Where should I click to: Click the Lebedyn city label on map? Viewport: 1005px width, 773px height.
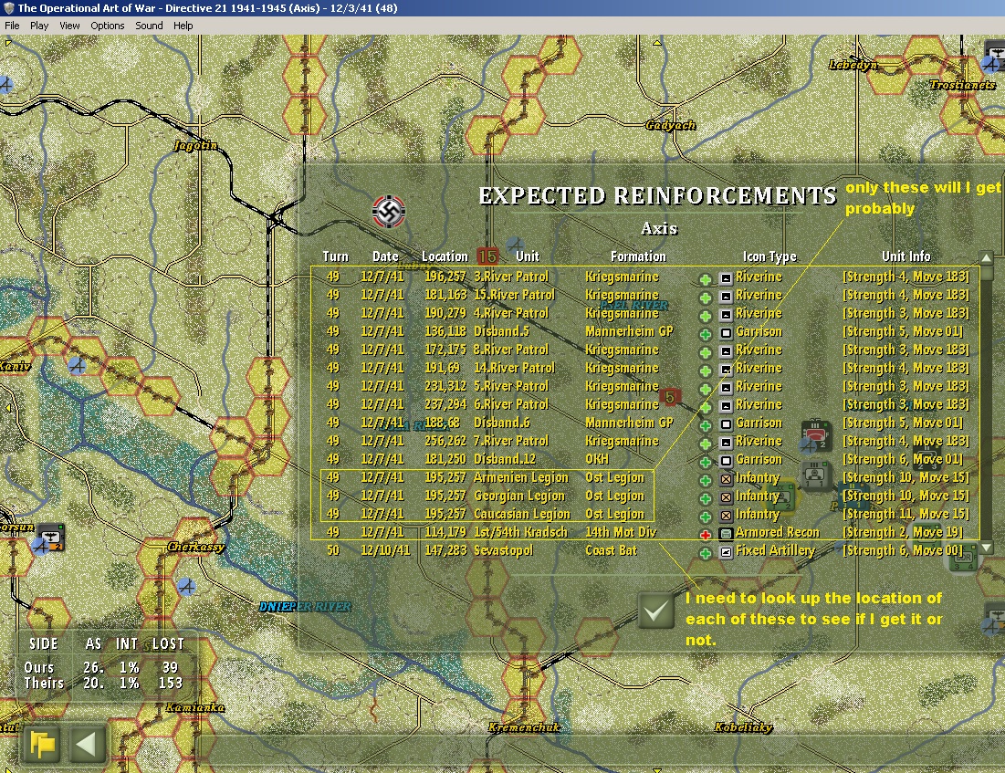(853, 65)
